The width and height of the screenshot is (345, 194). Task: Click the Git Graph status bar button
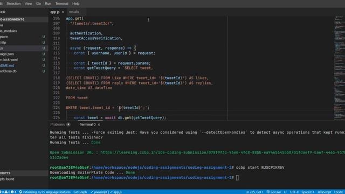point(80,192)
